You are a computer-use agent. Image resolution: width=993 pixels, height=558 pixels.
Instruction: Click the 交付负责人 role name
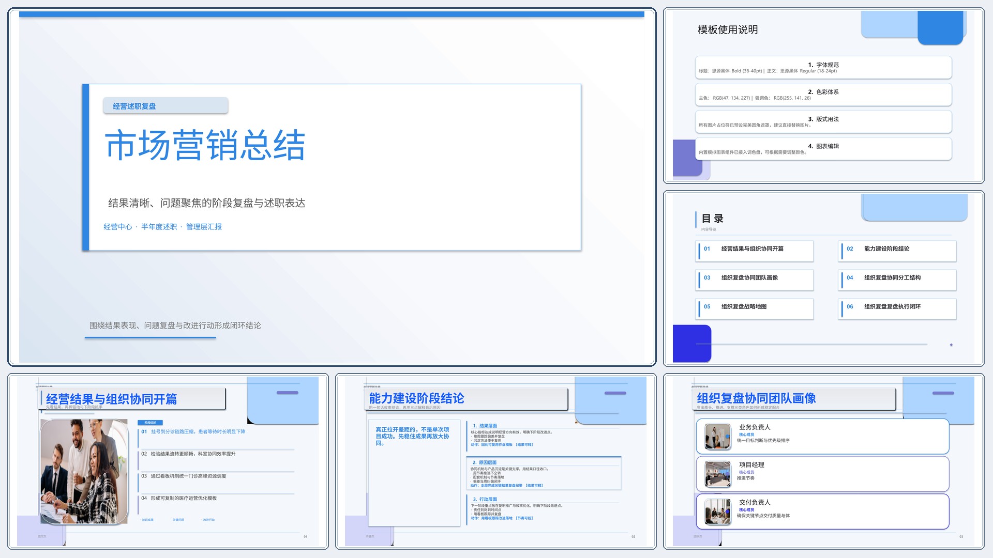tap(755, 503)
